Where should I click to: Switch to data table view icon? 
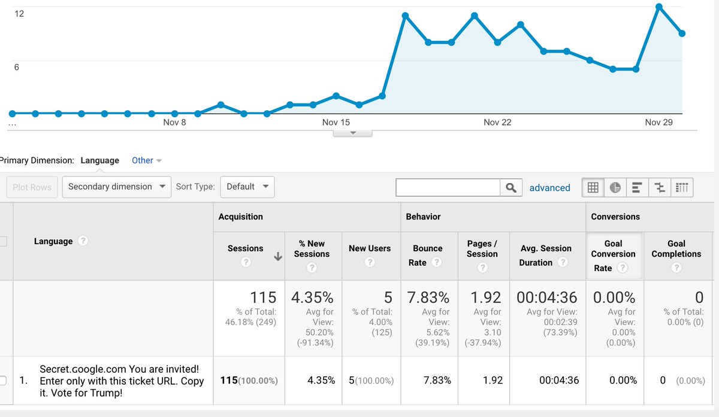(593, 187)
